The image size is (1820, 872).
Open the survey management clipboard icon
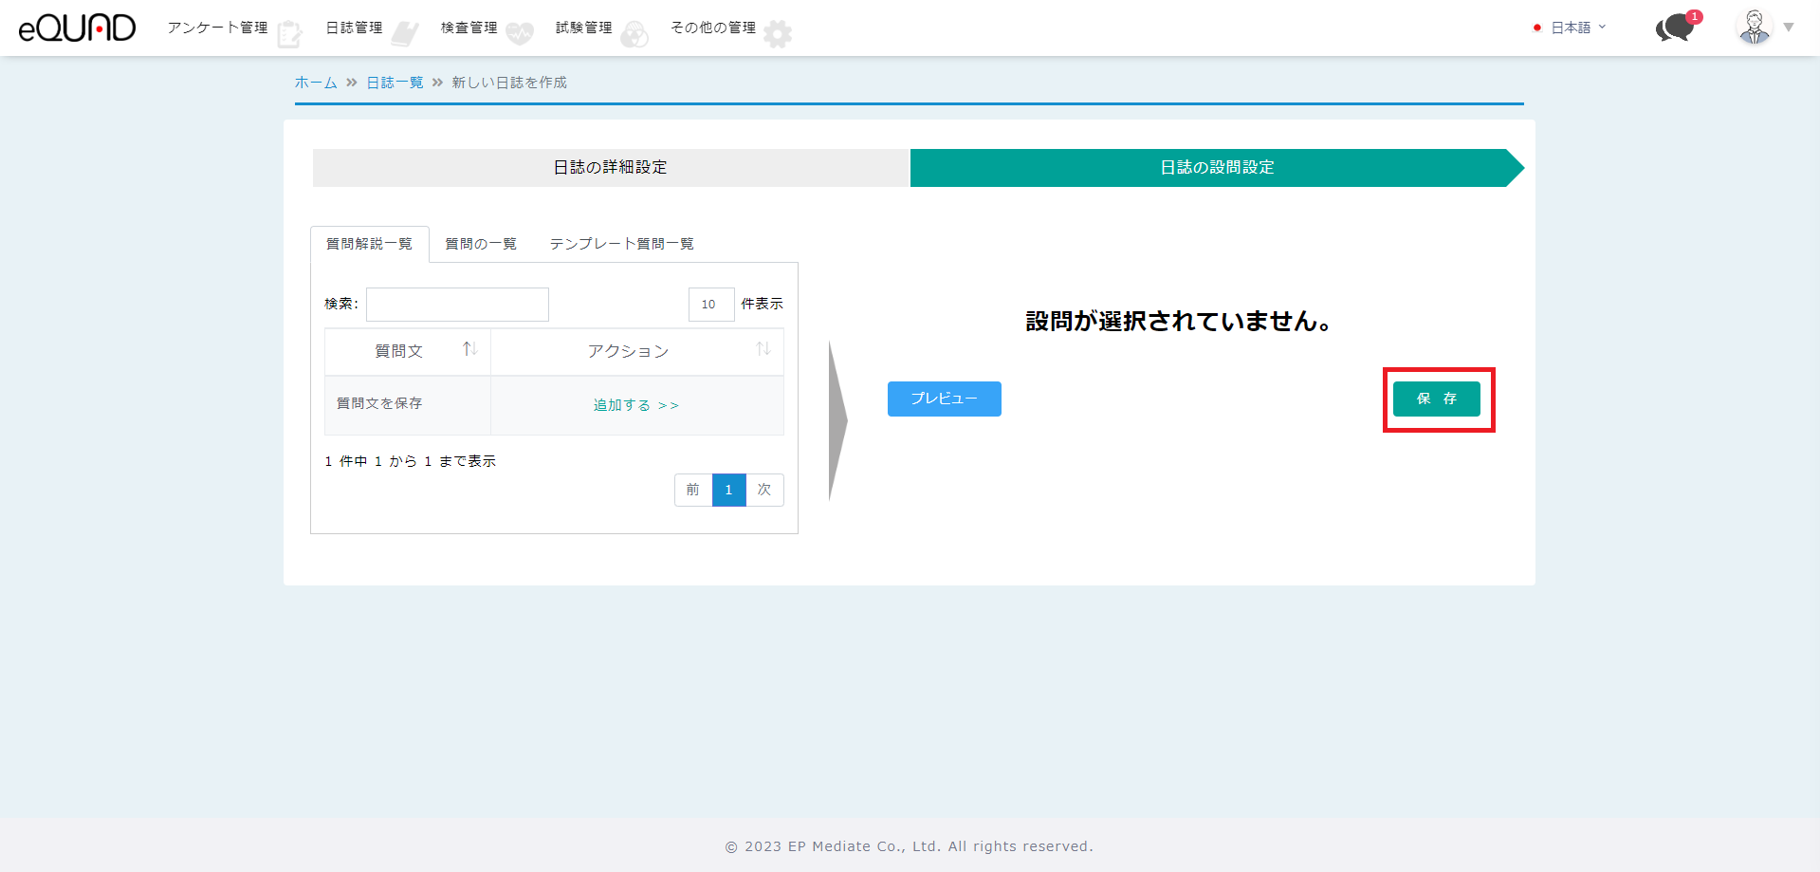click(289, 34)
